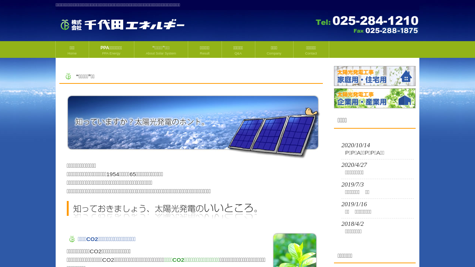The height and width of the screenshot is (267, 475).
Task: Select the Result navigation tab
Action: pyautogui.click(x=204, y=50)
